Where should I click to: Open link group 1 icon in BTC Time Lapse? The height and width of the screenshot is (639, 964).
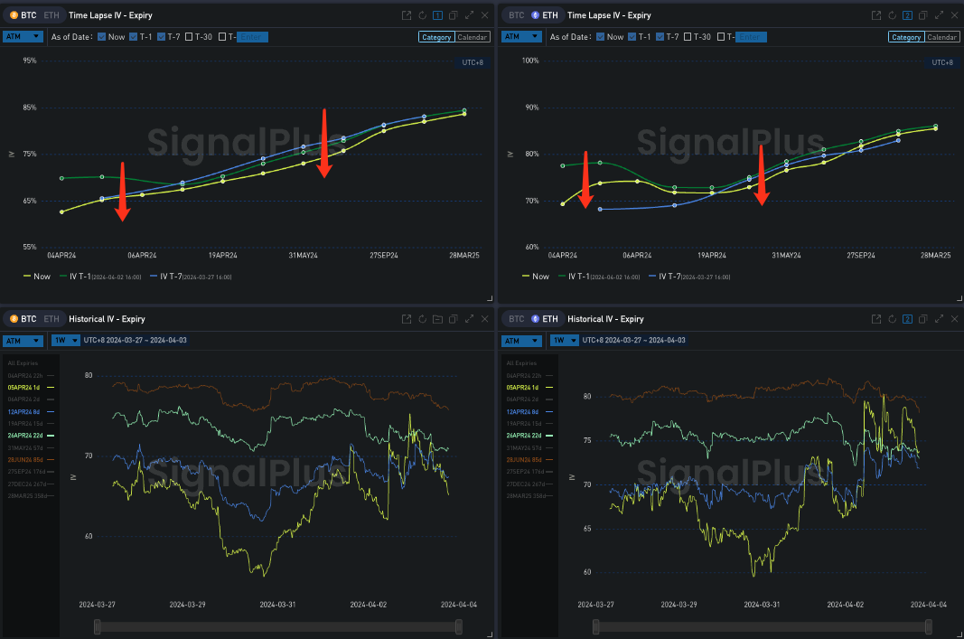tap(437, 15)
